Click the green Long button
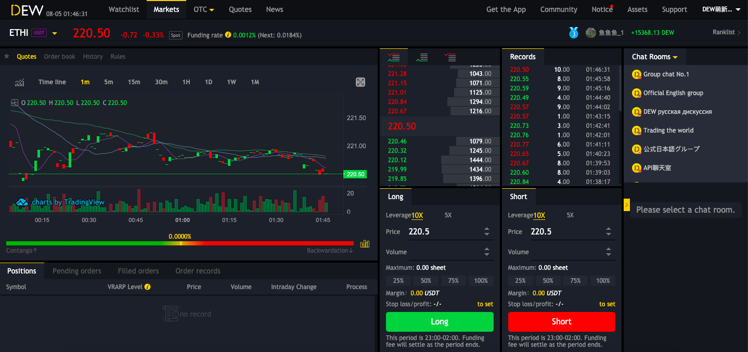Screen dimensions: 748x352 click(440, 322)
